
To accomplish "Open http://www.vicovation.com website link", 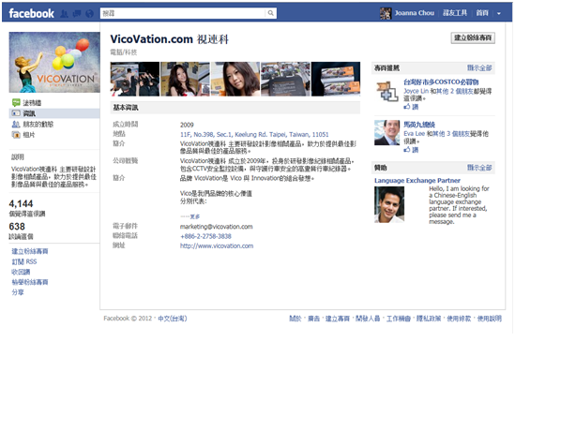I will click(x=217, y=245).
